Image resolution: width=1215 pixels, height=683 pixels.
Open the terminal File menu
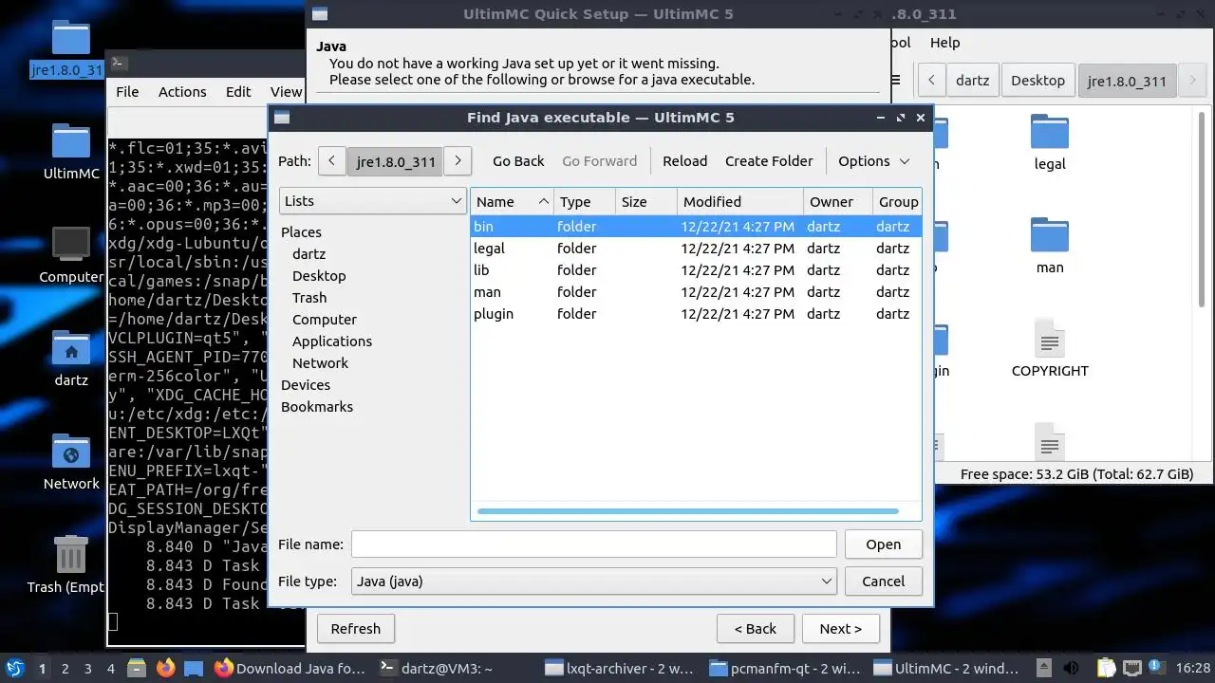coord(127,92)
